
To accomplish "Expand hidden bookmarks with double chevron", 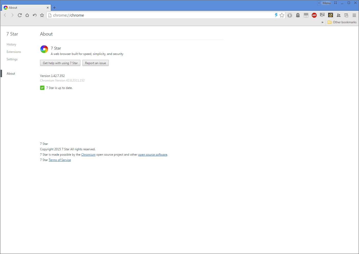I will (x=322, y=22).
